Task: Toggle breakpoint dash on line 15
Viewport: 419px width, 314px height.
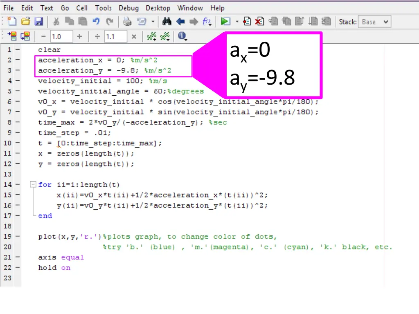Action: pyautogui.click(x=17, y=195)
